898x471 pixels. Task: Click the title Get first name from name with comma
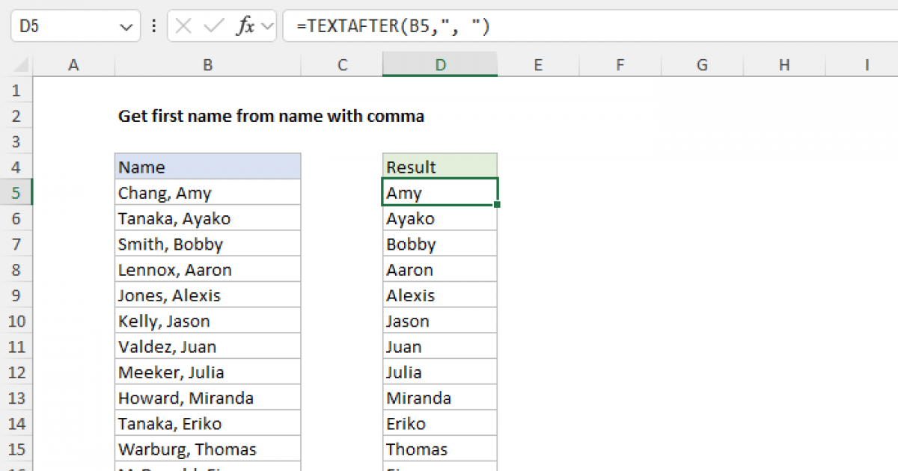click(271, 116)
